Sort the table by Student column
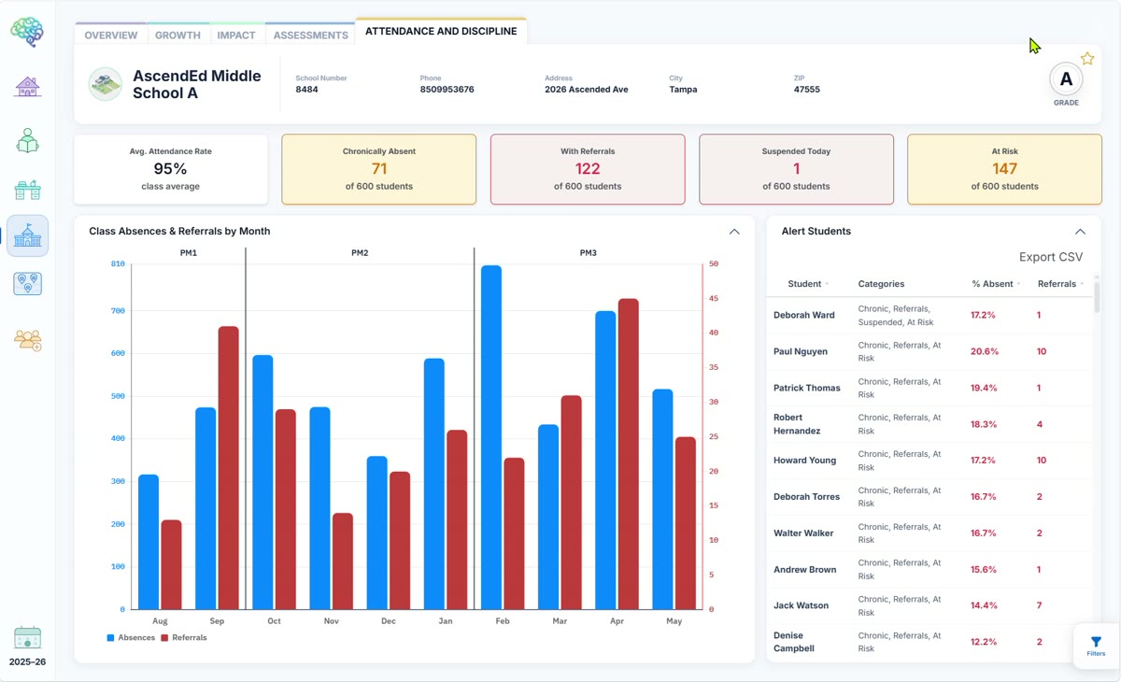1121x682 pixels. pyautogui.click(x=807, y=284)
